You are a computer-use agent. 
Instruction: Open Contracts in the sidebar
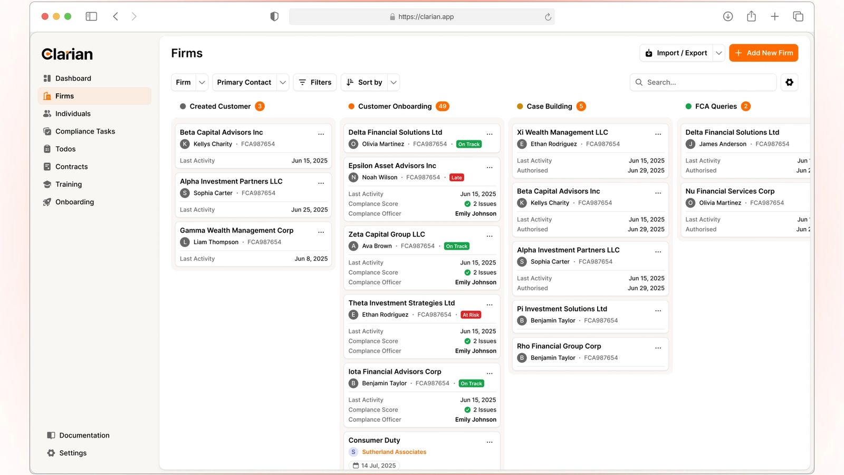[x=94, y=167]
